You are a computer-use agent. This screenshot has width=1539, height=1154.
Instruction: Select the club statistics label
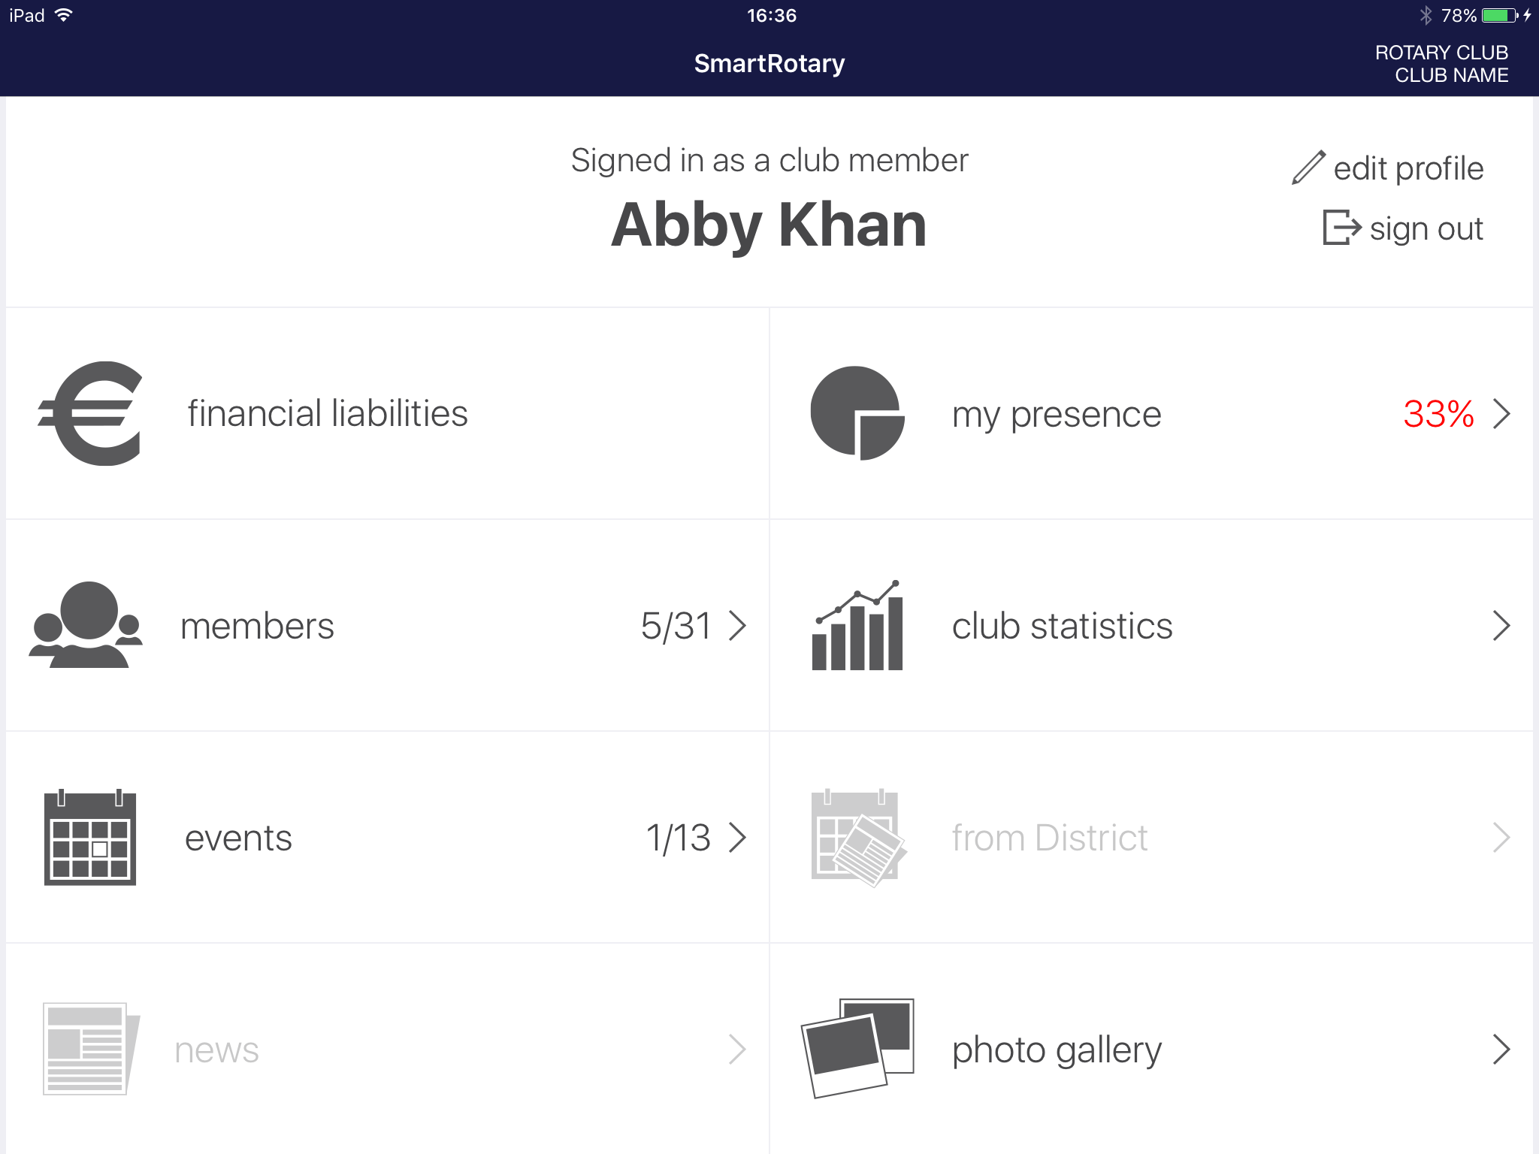point(1062,626)
